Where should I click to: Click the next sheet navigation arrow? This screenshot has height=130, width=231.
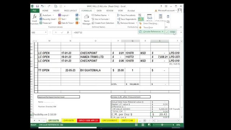39,121
